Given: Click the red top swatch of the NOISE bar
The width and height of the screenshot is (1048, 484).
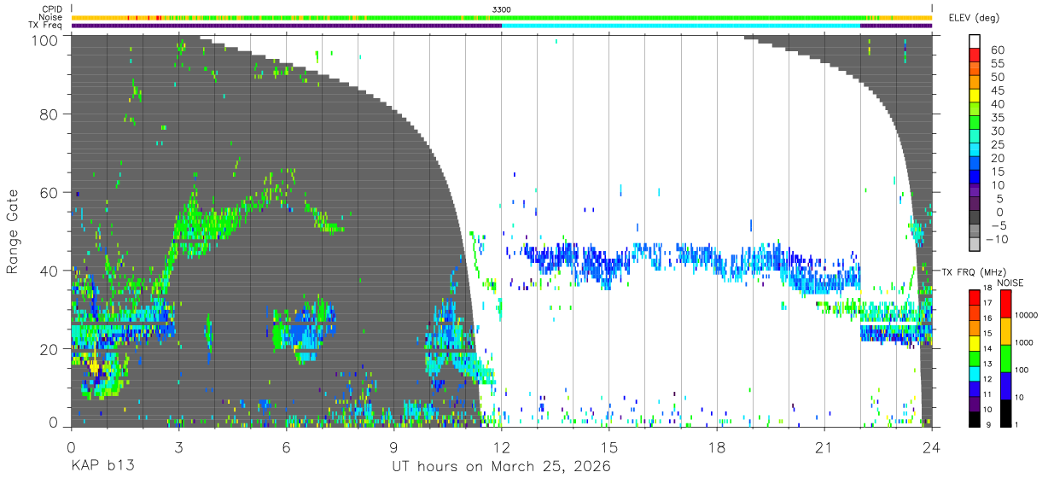Looking at the screenshot, I should (x=1006, y=303).
